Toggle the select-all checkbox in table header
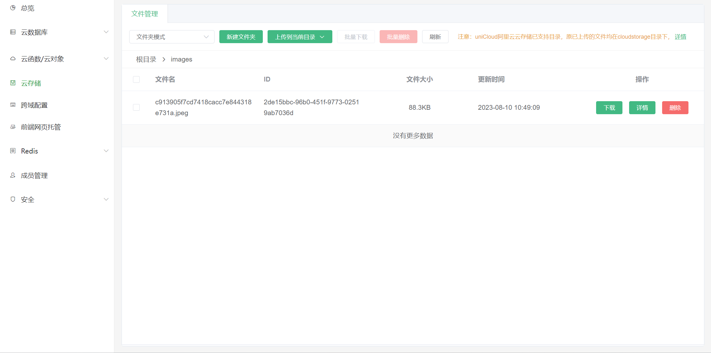 coord(136,79)
